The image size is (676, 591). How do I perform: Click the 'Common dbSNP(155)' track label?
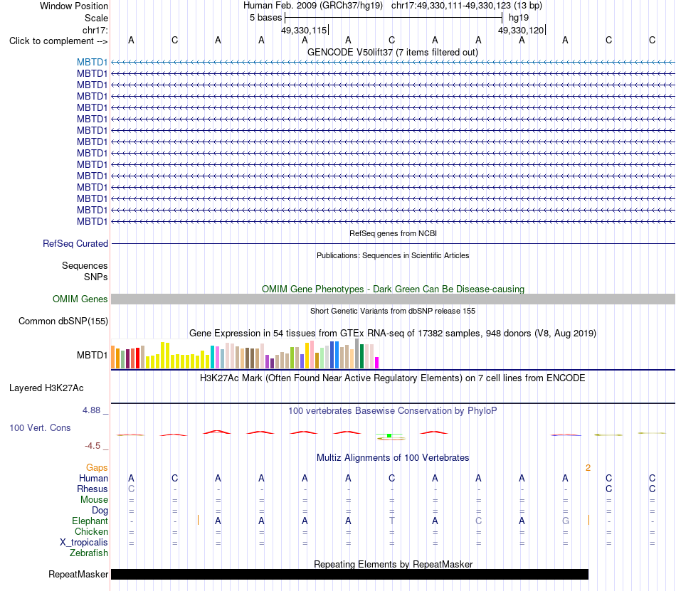[63, 321]
